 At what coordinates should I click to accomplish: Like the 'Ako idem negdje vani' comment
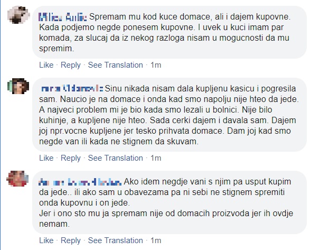click(46, 240)
